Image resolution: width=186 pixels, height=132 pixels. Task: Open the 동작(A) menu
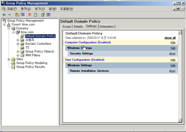point(26,9)
